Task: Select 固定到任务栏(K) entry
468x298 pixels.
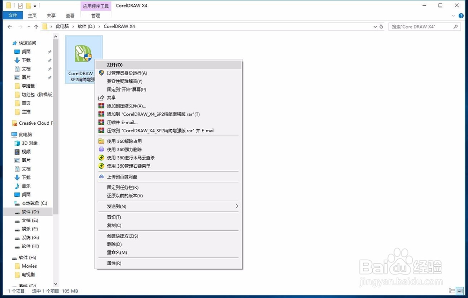Action: [x=168, y=187]
